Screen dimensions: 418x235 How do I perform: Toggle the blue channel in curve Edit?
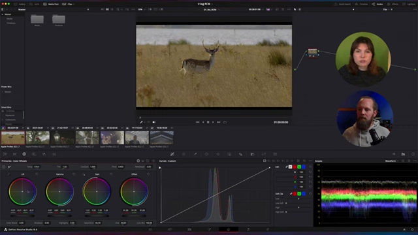pyautogui.click(x=304, y=167)
